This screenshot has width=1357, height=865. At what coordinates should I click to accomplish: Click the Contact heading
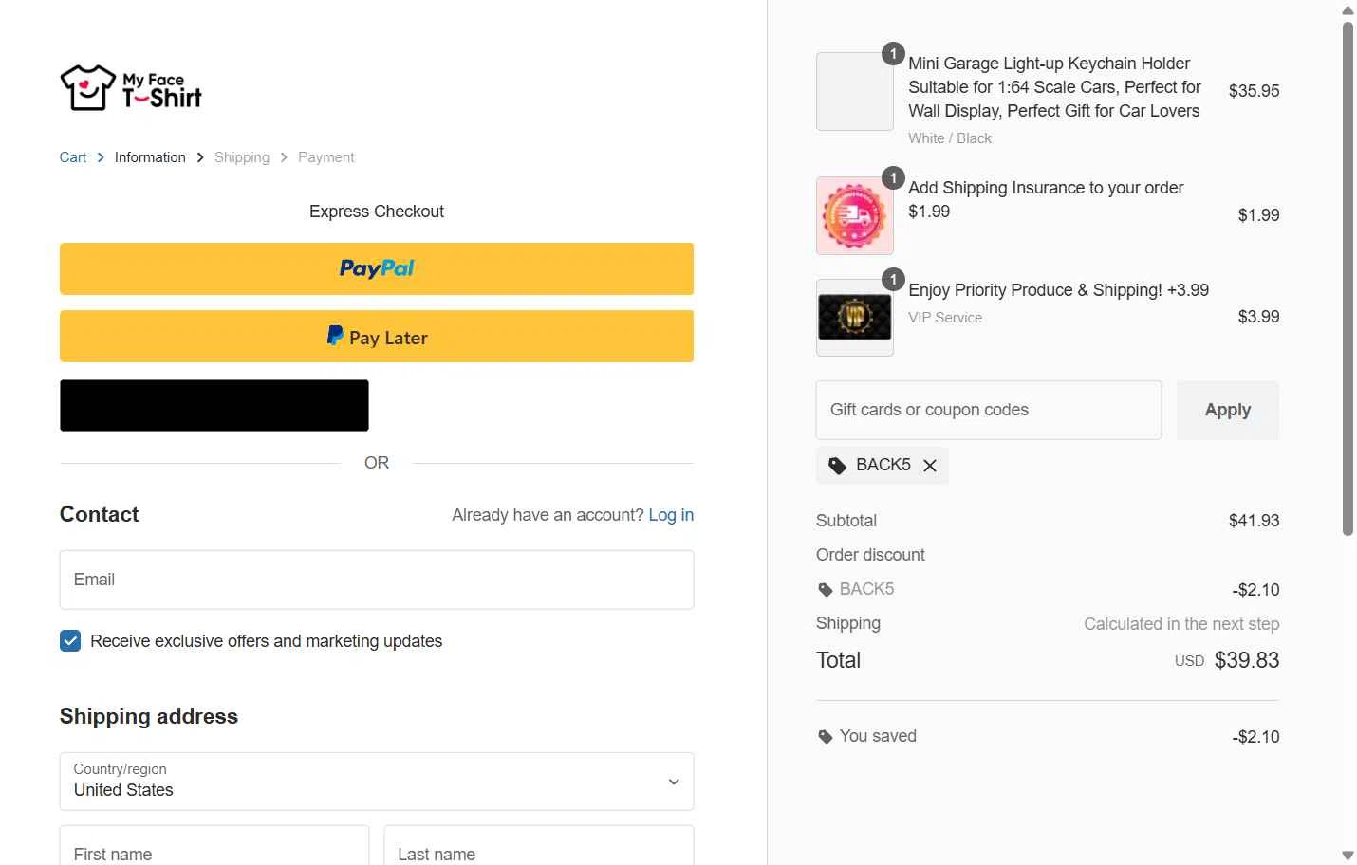tap(100, 515)
